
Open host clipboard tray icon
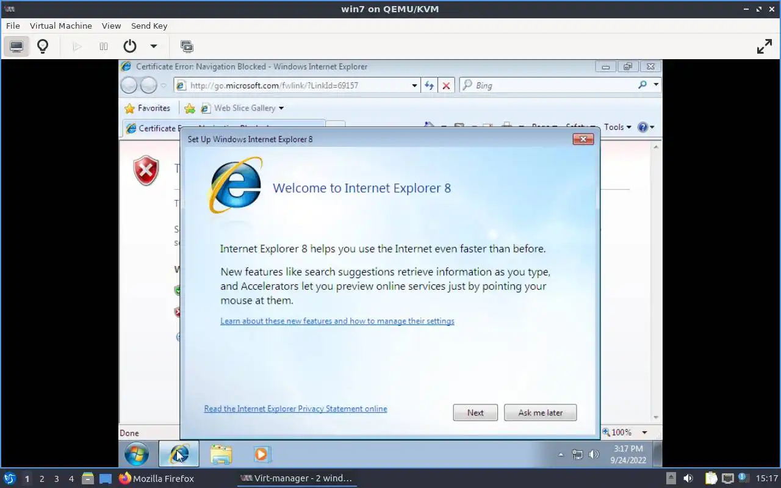pos(711,478)
